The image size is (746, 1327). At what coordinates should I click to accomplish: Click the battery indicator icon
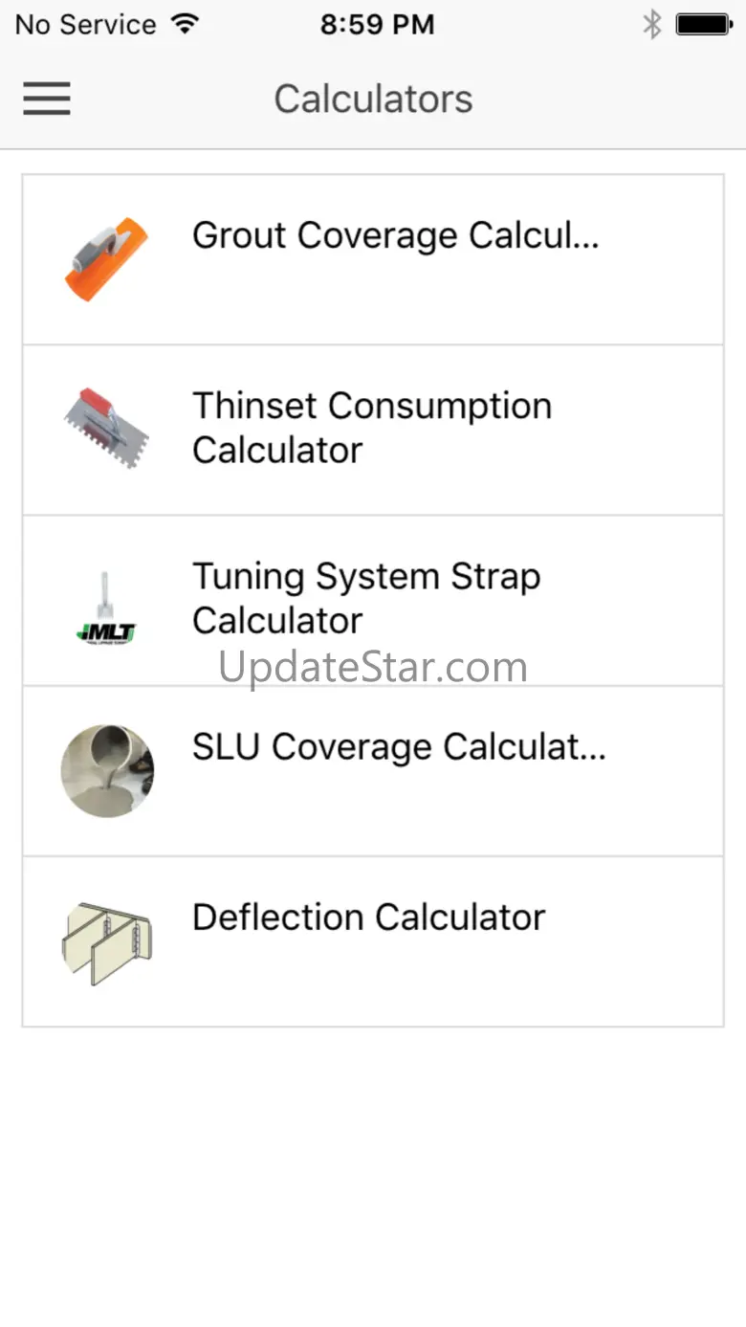[703, 24]
